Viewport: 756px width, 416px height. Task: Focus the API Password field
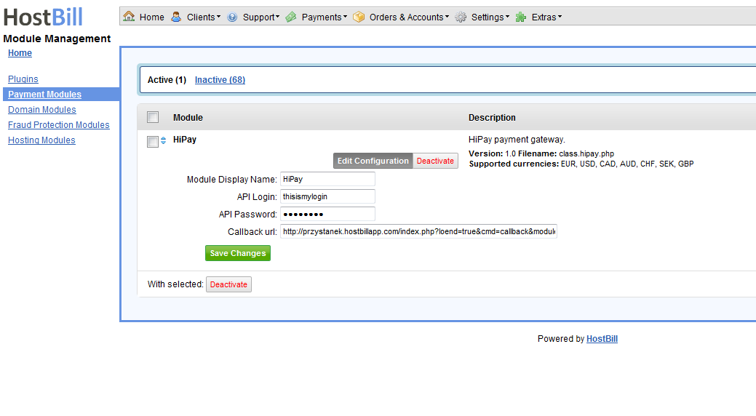click(x=327, y=214)
